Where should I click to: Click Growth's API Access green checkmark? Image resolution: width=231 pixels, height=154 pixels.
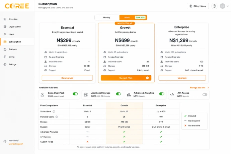point(124,137)
